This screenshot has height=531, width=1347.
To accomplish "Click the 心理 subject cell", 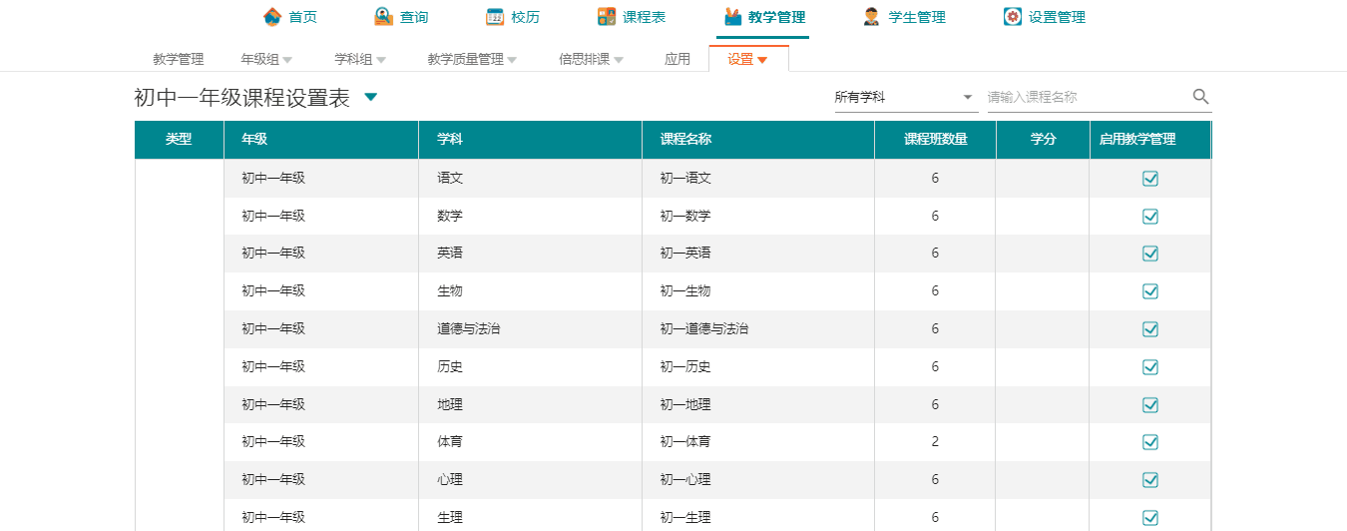I will [530, 480].
